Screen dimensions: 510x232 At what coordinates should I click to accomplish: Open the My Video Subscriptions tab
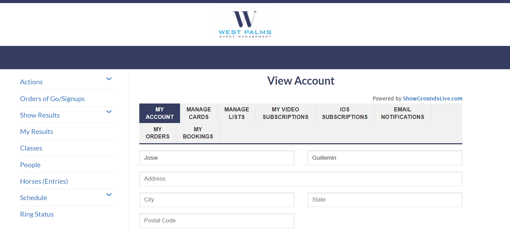pos(285,113)
